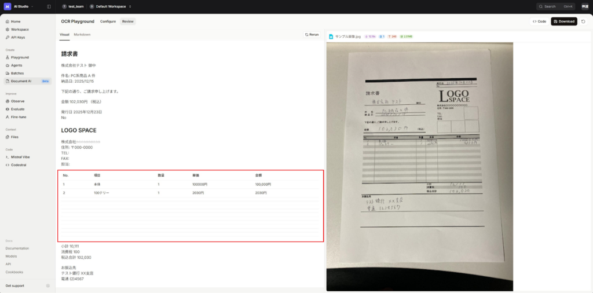Click the サンプル画像.jpg file name
The height and width of the screenshot is (293, 593).
pyautogui.click(x=348, y=36)
